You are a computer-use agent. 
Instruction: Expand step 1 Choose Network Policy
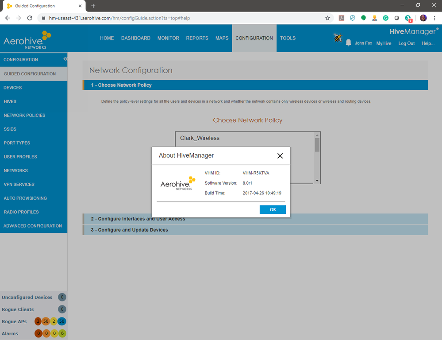point(255,85)
